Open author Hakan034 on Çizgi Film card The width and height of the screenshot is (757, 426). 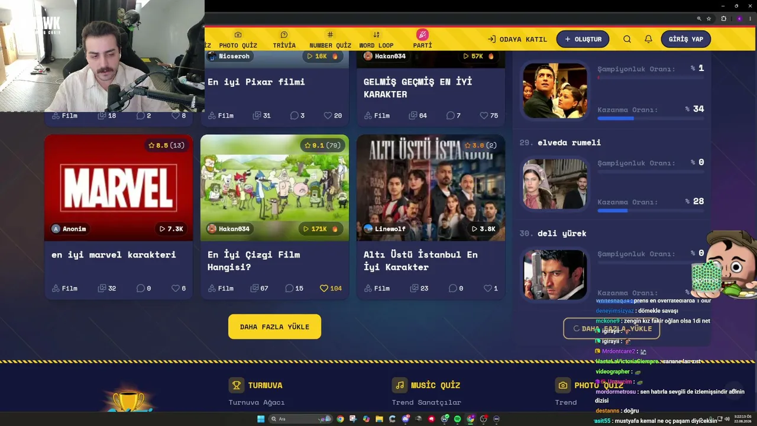(x=229, y=229)
